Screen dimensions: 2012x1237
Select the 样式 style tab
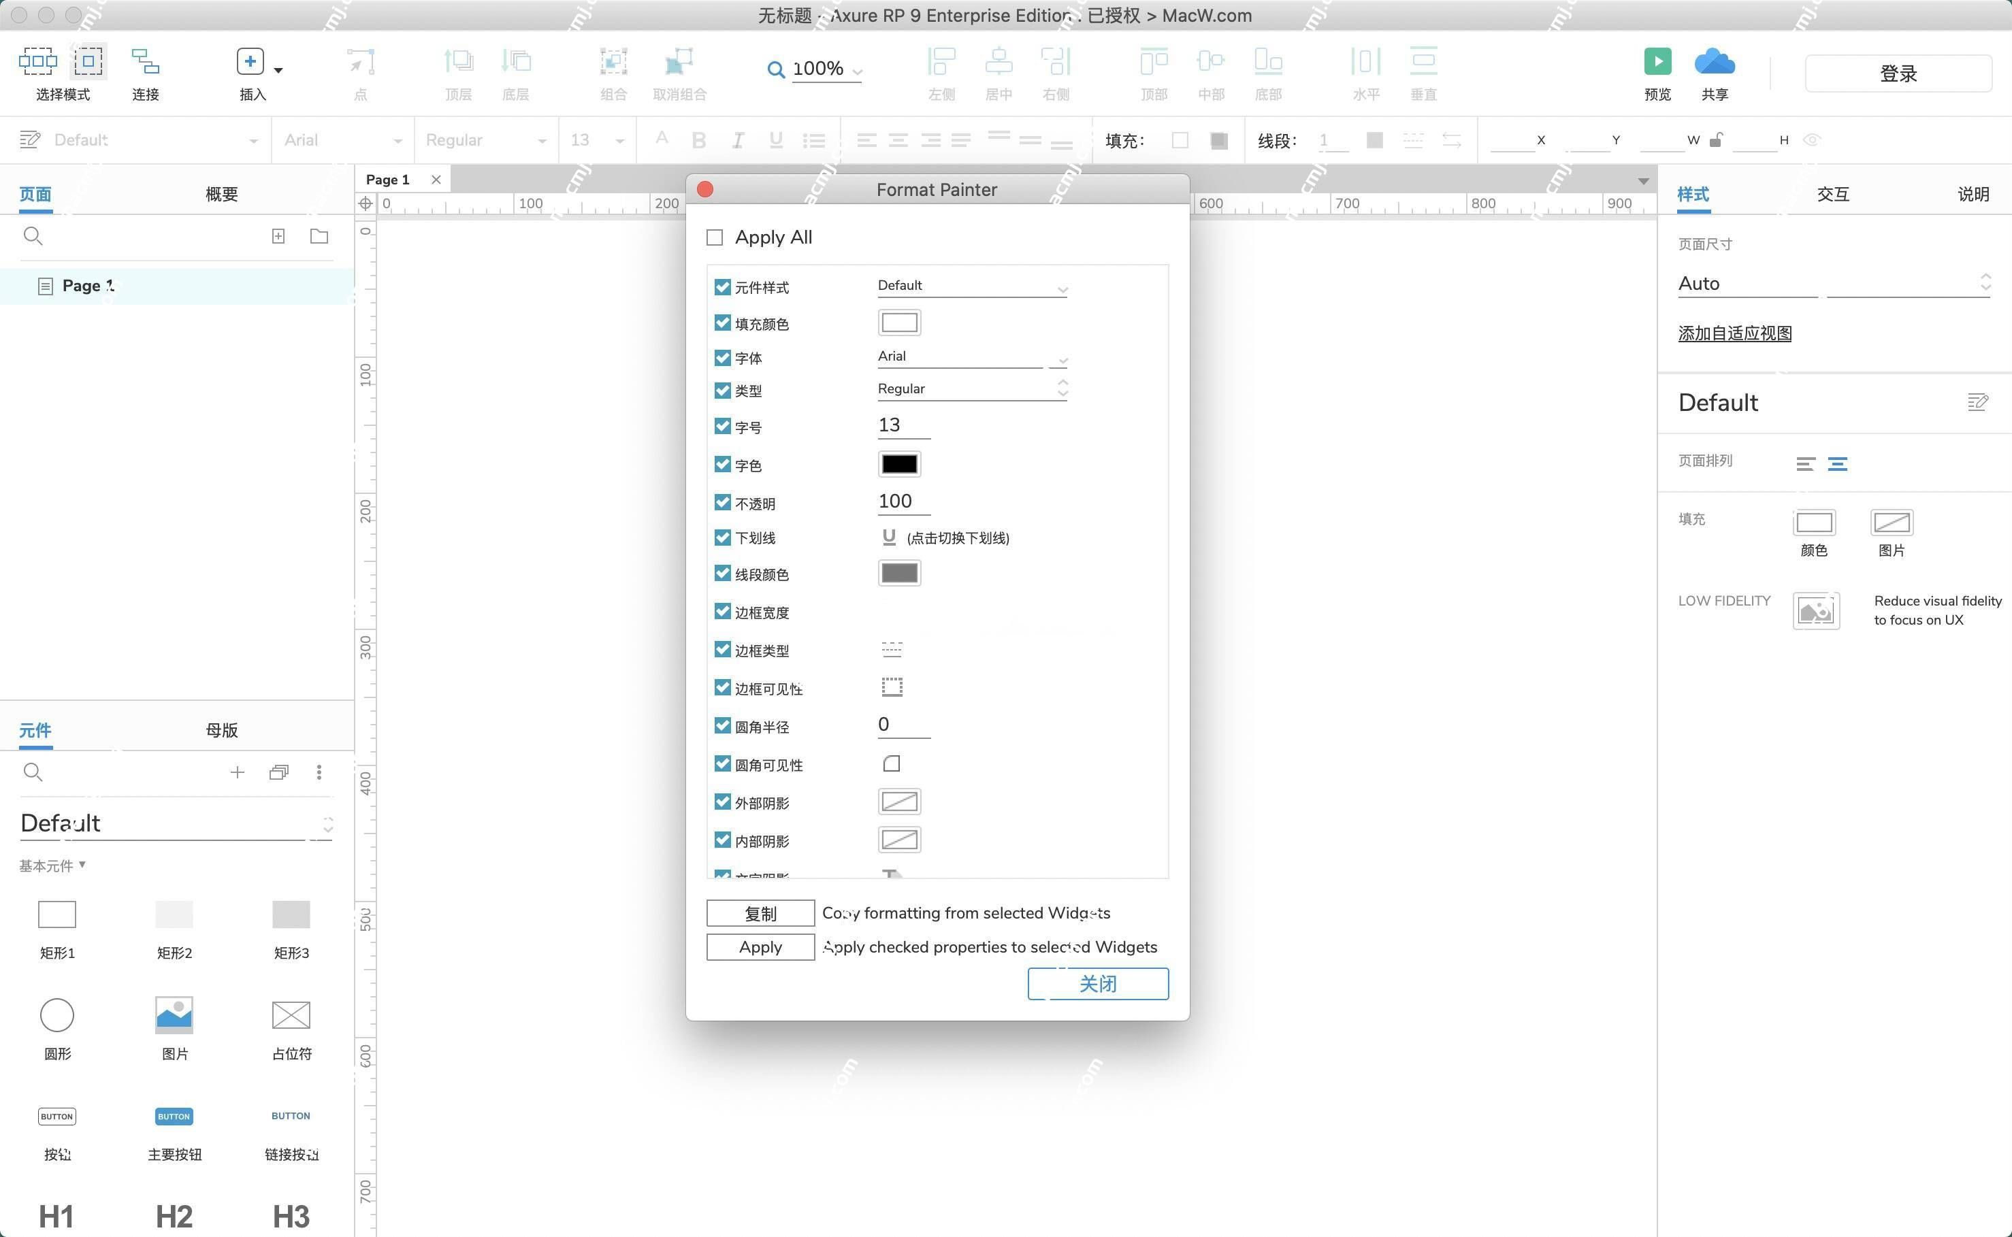click(x=1693, y=195)
